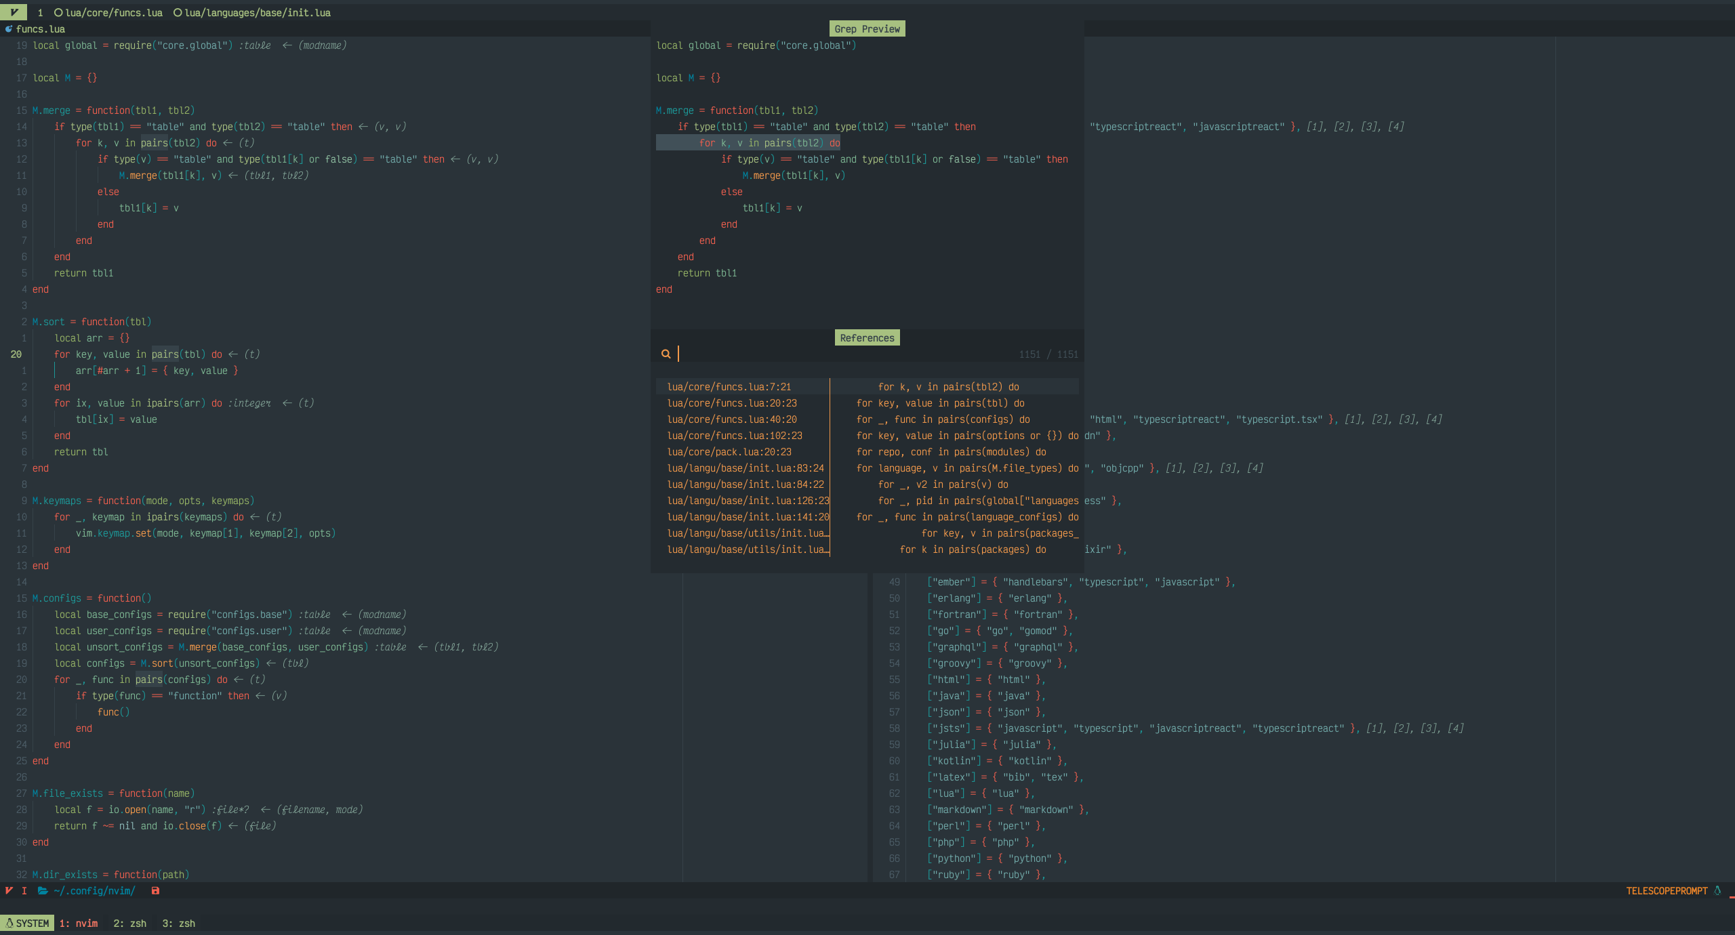Image resolution: width=1735 pixels, height=935 pixels.
Task: Click the Grep Preview title label
Action: point(867,29)
